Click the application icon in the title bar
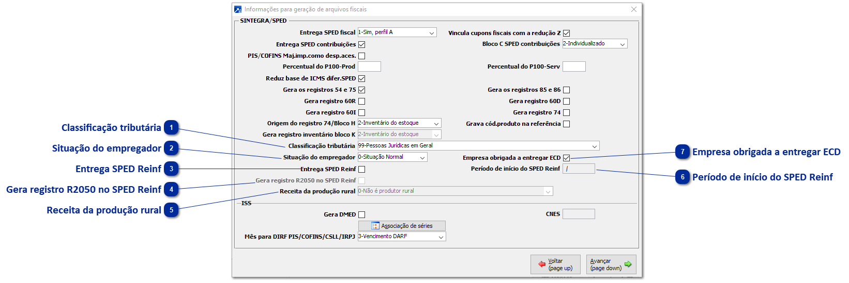The image size is (849, 283). point(238,9)
